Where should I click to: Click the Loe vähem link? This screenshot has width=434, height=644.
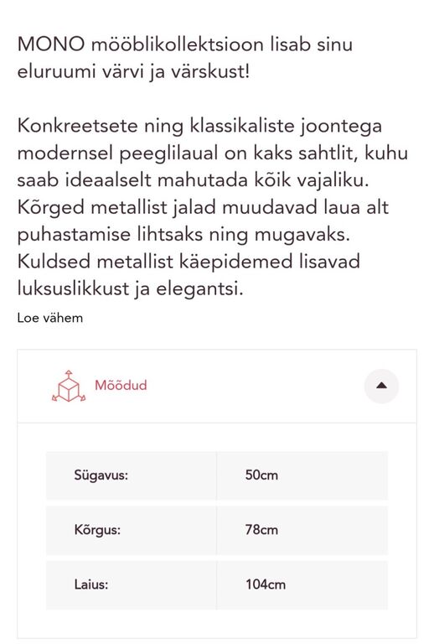click(x=50, y=318)
